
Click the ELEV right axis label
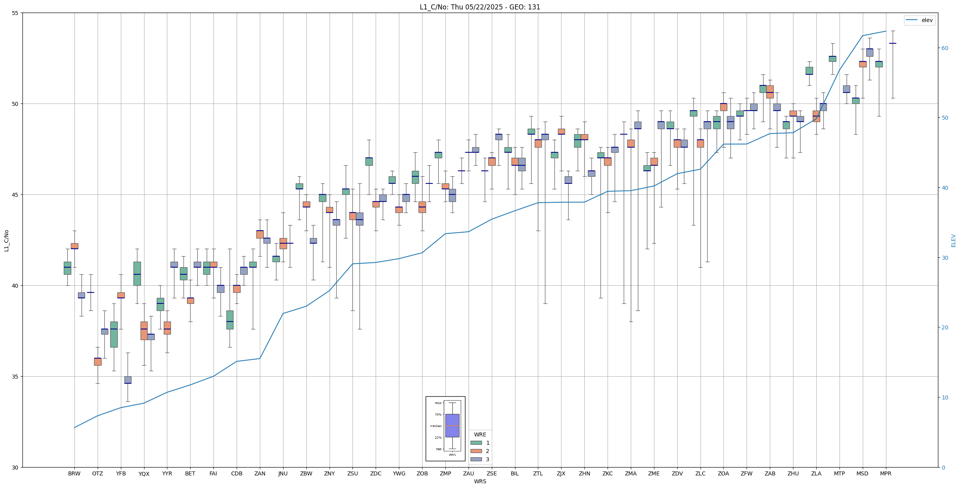953,240
